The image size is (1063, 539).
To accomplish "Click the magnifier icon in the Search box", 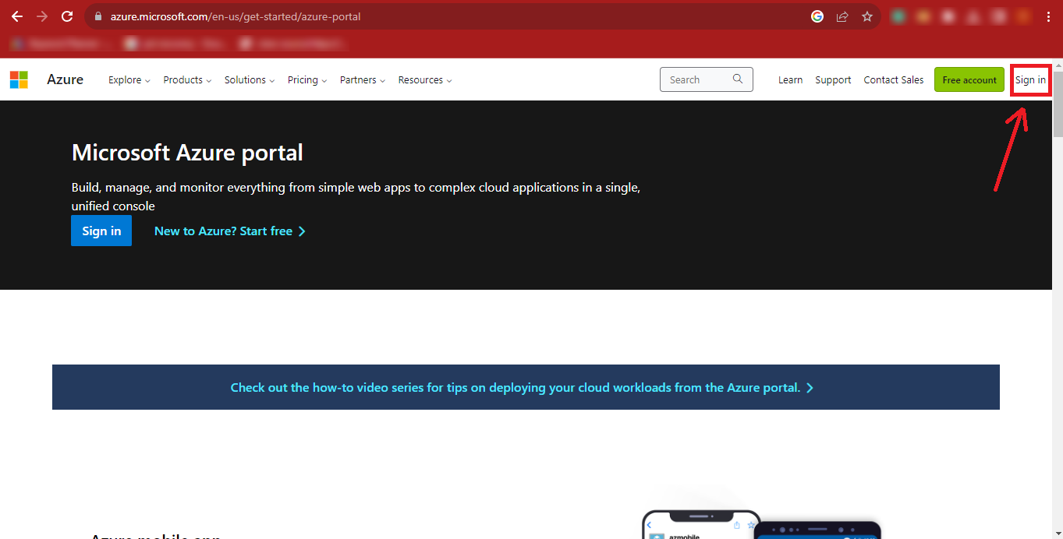I will 738,79.
